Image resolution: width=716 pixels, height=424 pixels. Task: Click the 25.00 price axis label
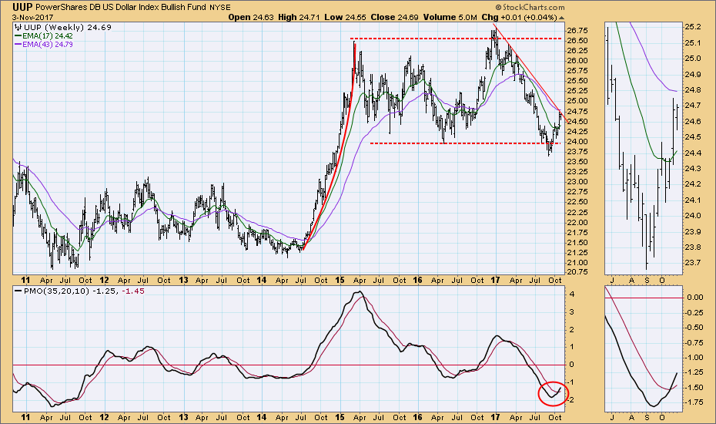(577, 101)
